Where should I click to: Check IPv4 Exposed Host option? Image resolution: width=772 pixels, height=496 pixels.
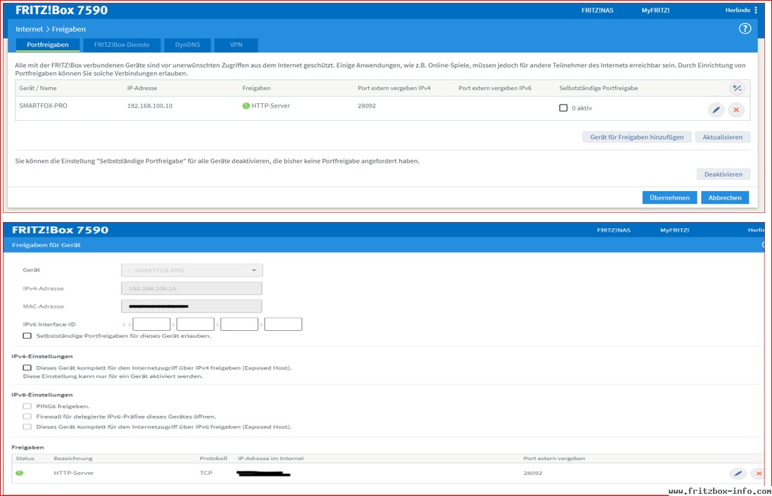[27, 367]
